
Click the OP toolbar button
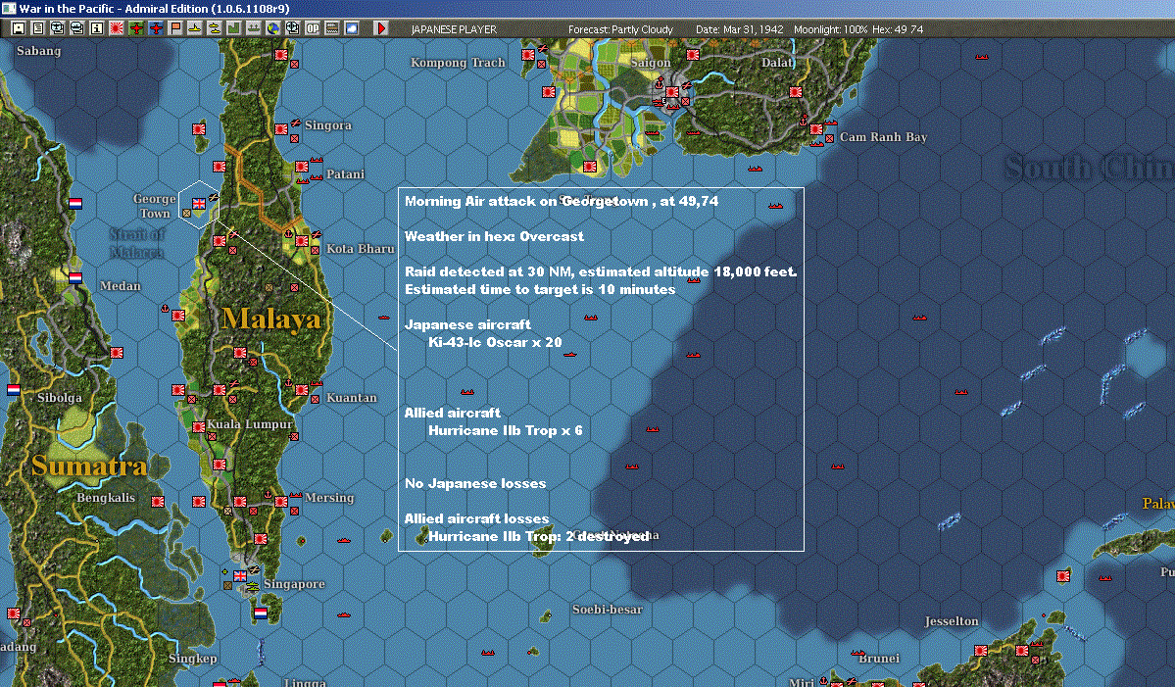point(313,28)
